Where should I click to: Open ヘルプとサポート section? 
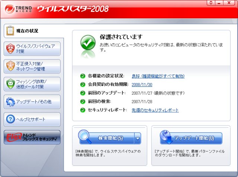[32, 119]
